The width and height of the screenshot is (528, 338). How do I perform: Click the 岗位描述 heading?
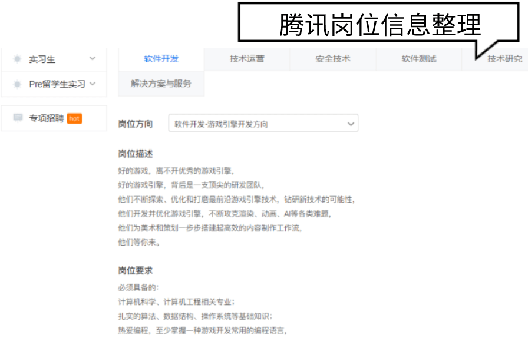136,154
